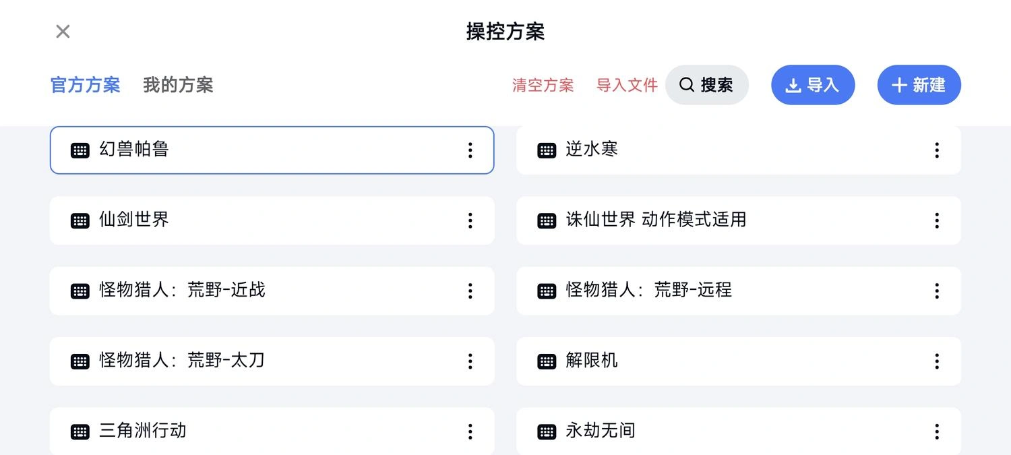Select the 官方方案 tab
Screen dimensions: 1011x455
click(86, 85)
